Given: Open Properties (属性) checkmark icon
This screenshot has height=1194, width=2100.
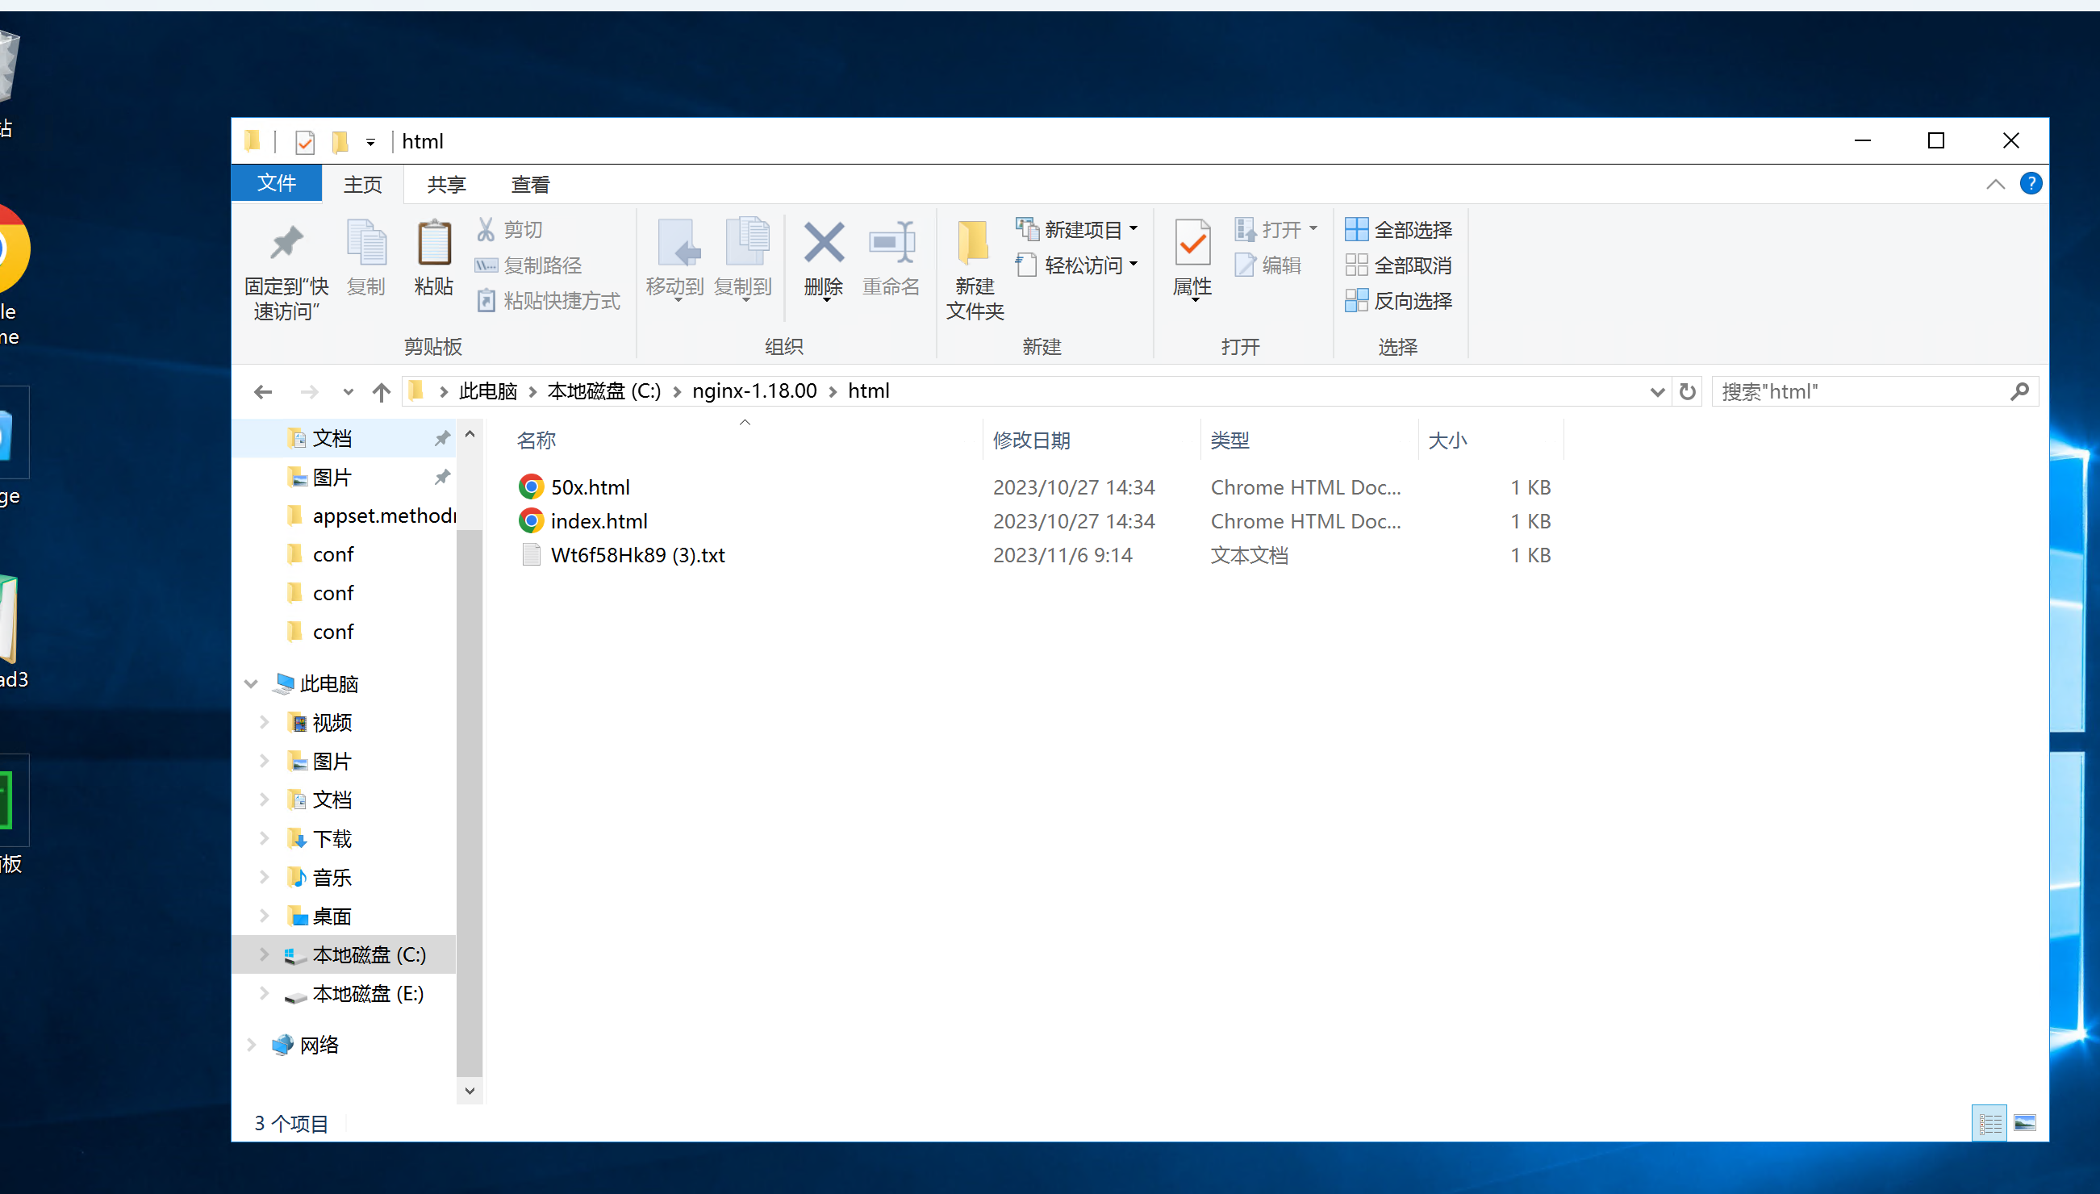Looking at the screenshot, I should (x=1192, y=244).
